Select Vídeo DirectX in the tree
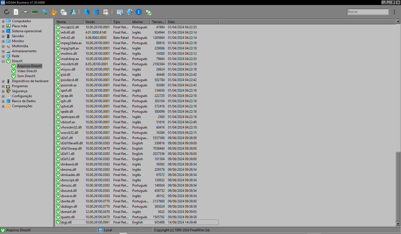The image size is (401, 234). pyautogui.click(x=27, y=71)
